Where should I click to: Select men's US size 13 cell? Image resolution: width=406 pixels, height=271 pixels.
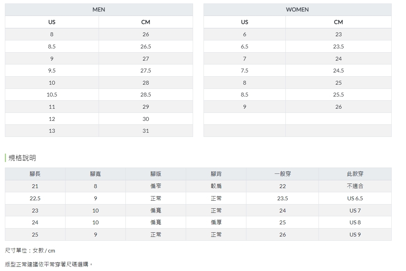(x=52, y=131)
